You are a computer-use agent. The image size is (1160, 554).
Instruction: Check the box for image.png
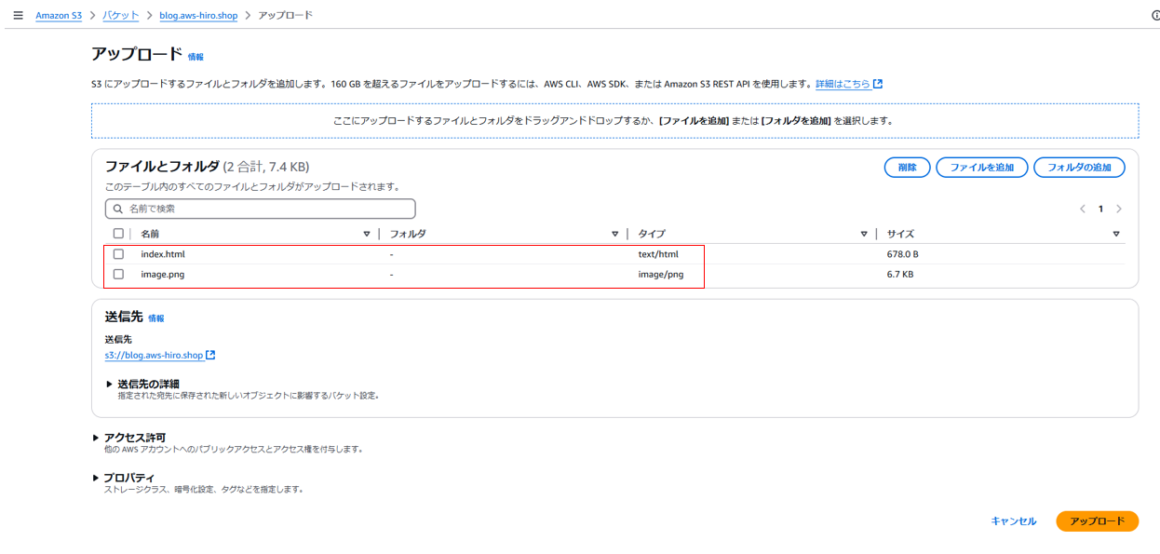click(x=118, y=275)
